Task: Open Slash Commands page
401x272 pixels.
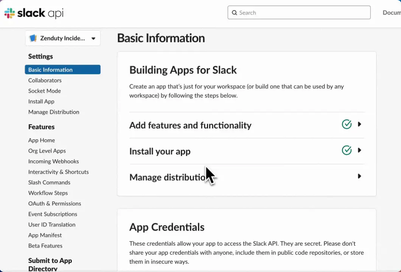Action: tap(49, 182)
